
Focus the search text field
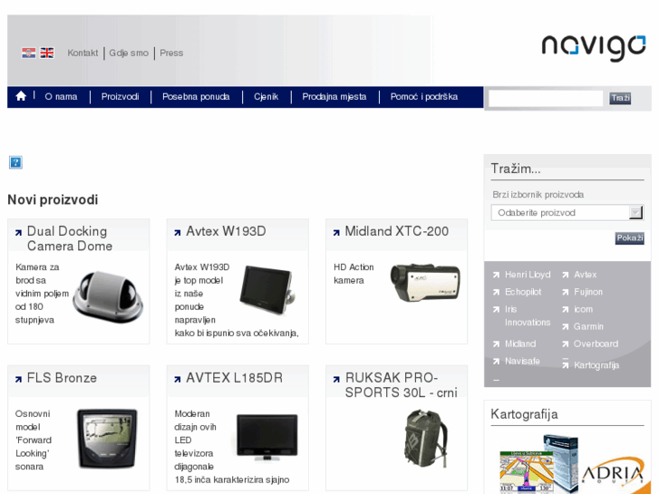(x=546, y=99)
